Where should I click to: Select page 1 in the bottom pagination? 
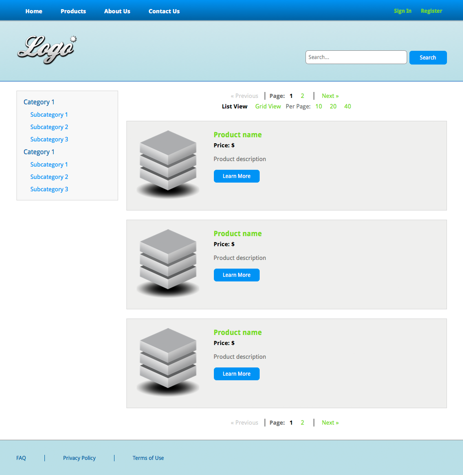tap(291, 422)
